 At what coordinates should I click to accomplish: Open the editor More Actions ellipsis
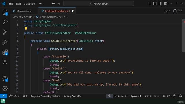(180, 11)
